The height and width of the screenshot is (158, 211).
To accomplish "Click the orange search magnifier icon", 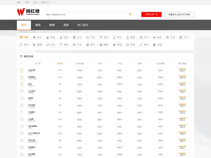I will [x=130, y=14].
